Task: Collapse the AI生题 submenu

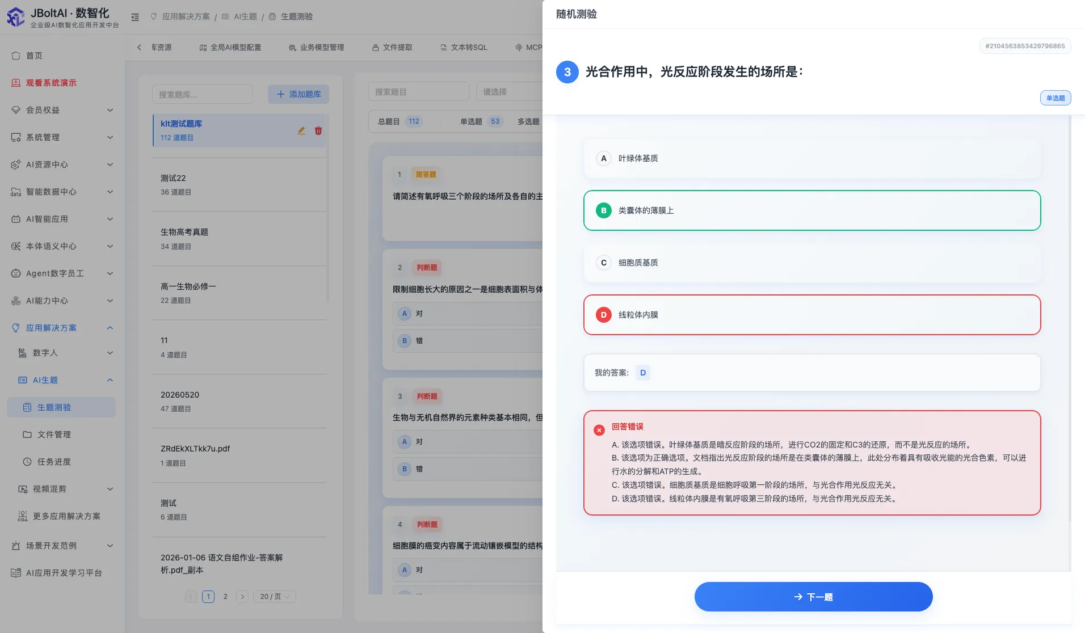Action: (x=110, y=380)
